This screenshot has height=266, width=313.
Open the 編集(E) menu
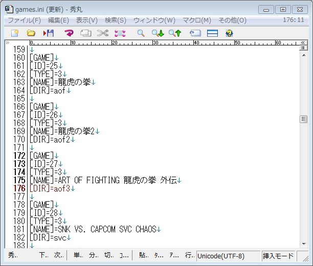click(x=58, y=20)
